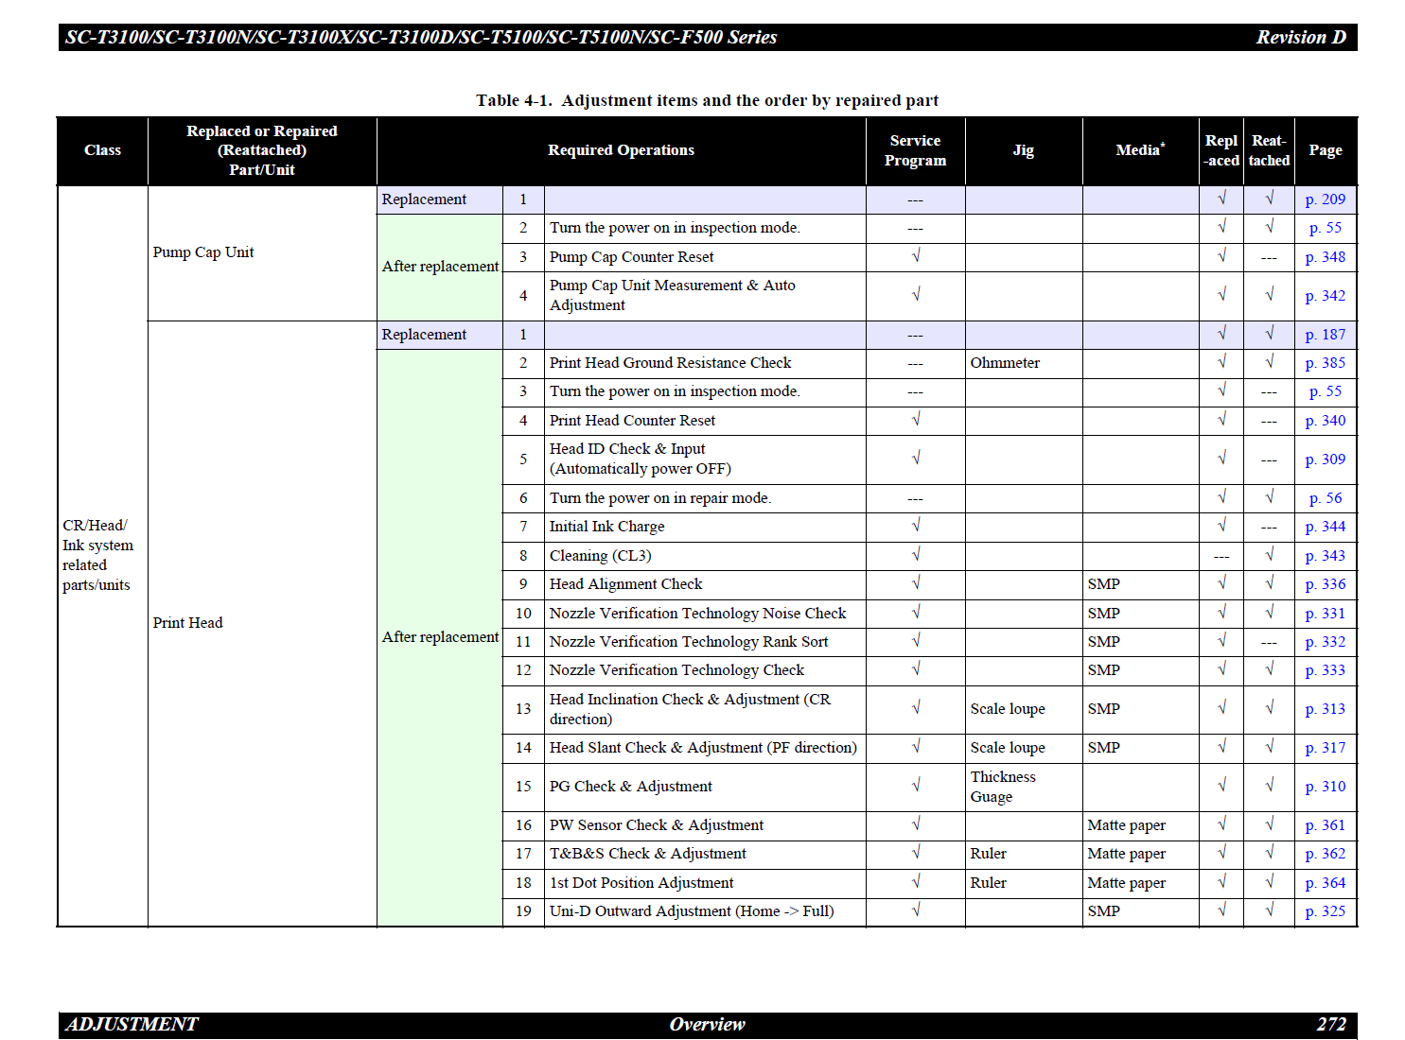
Task: Open the p. 336 Head Alignment Check link
Action: pos(1325,584)
